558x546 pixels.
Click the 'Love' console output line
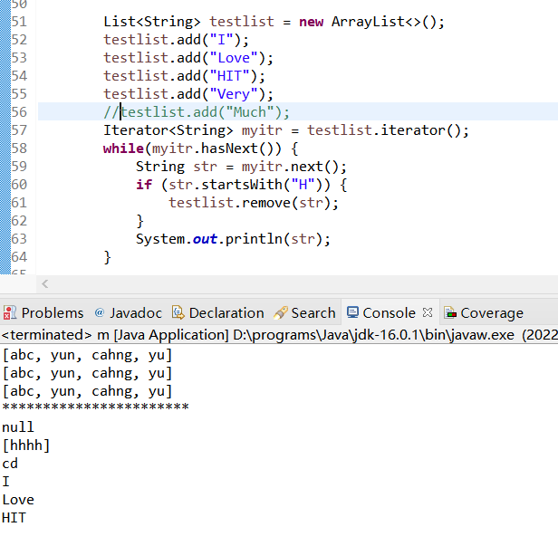[18, 500]
